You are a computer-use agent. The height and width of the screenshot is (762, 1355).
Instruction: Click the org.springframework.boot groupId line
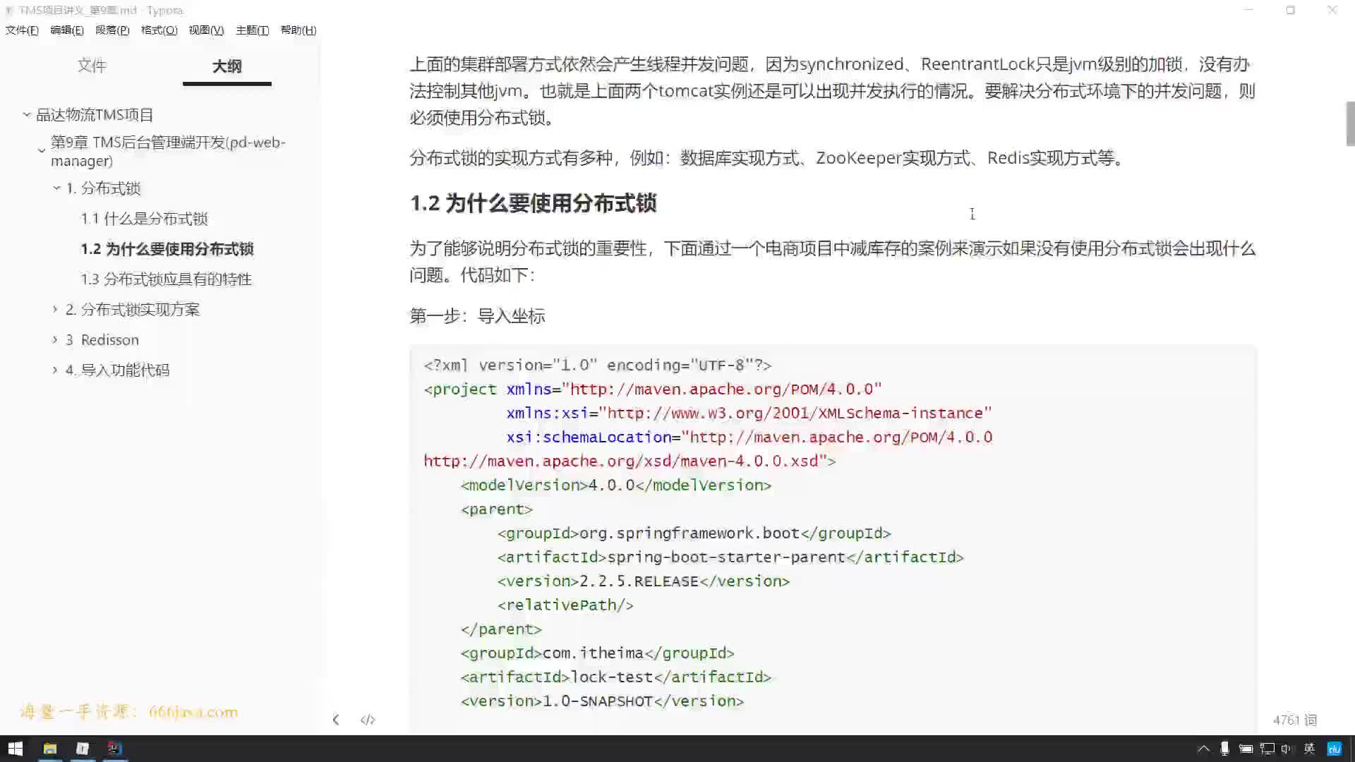[694, 533]
